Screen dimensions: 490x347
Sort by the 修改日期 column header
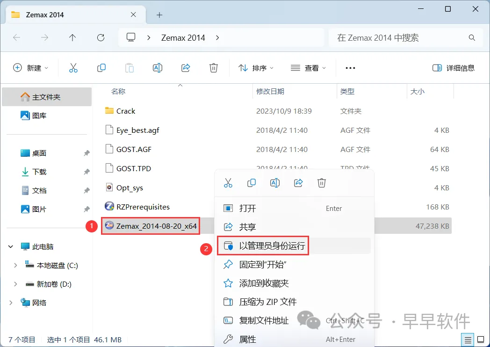pyautogui.click(x=270, y=92)
